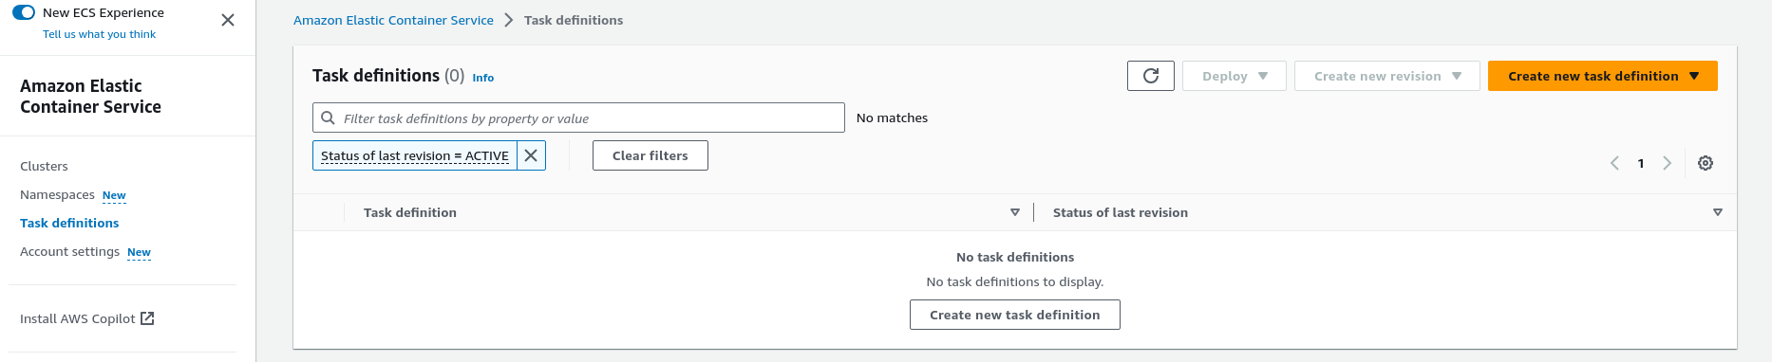Refresh the task definitions list
The height and width of the screenshot is (362, 1772).
tap(1151, 76)
